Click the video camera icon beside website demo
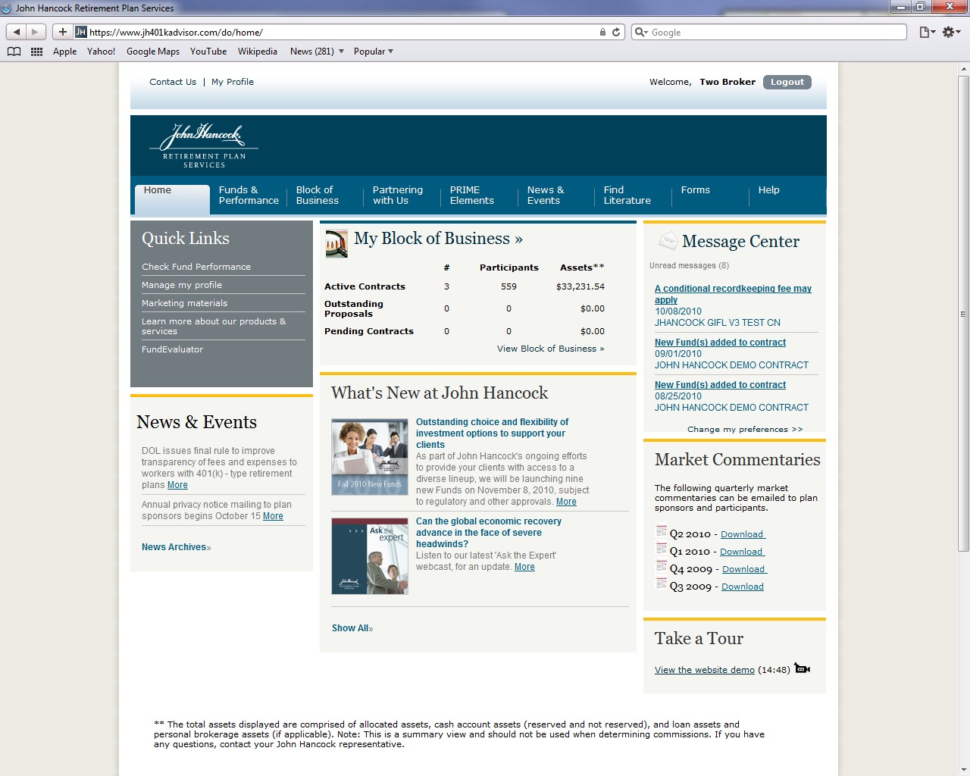 (x=803, y=668)
